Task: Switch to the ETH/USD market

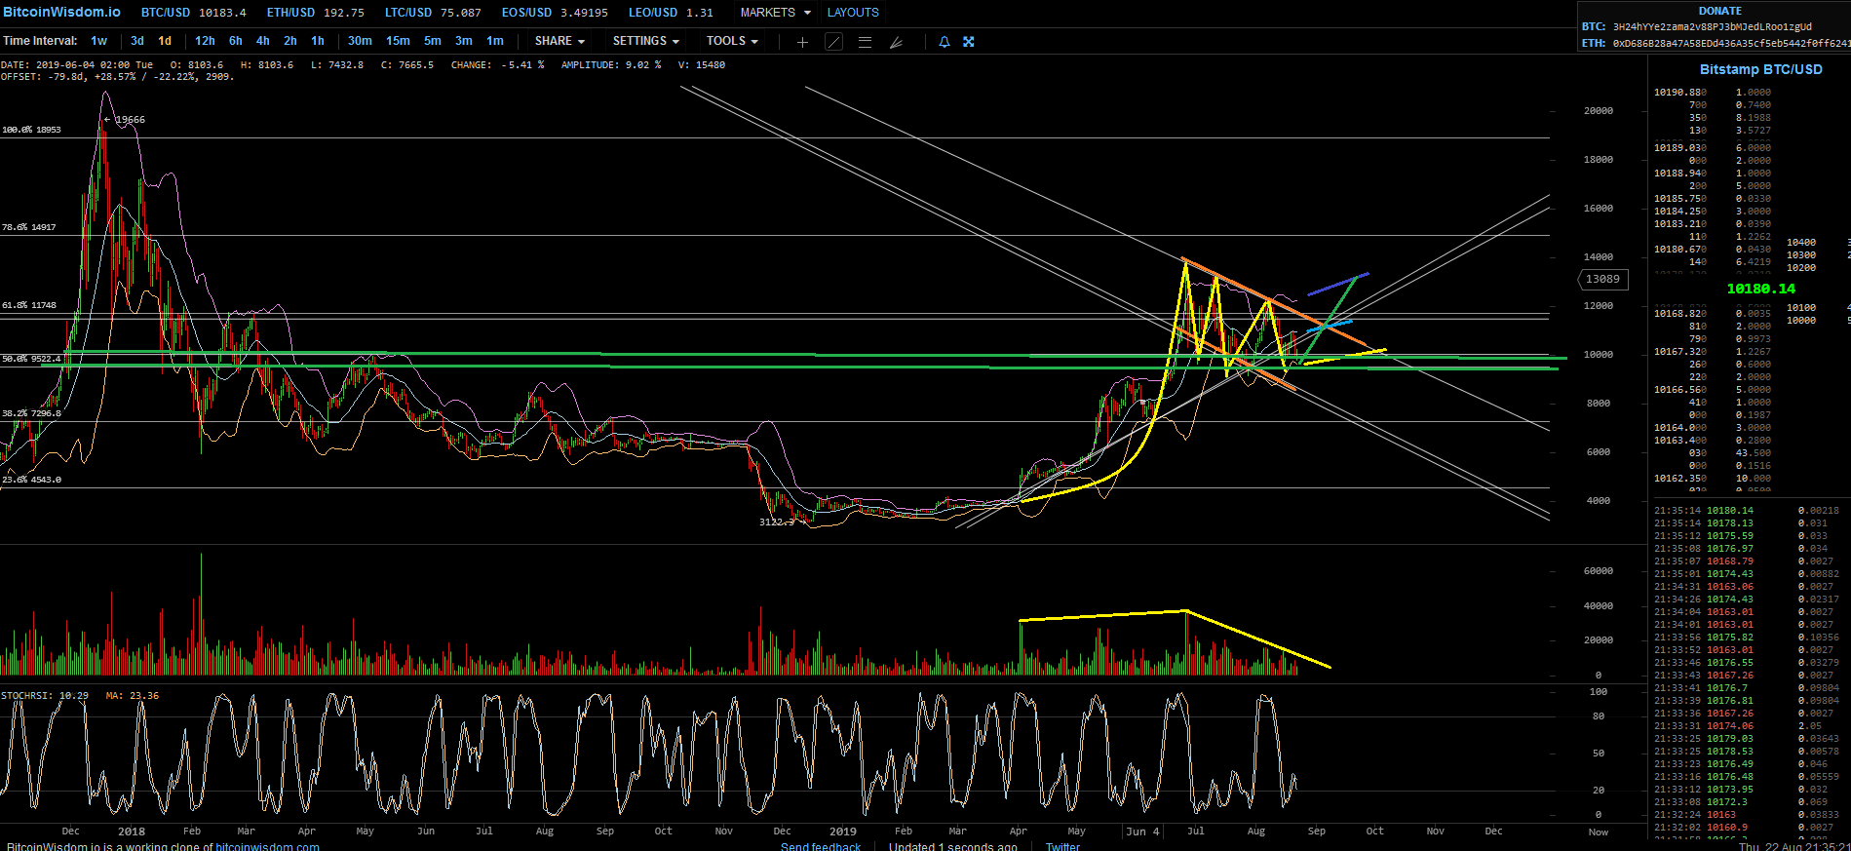Action: click(316, 13)
